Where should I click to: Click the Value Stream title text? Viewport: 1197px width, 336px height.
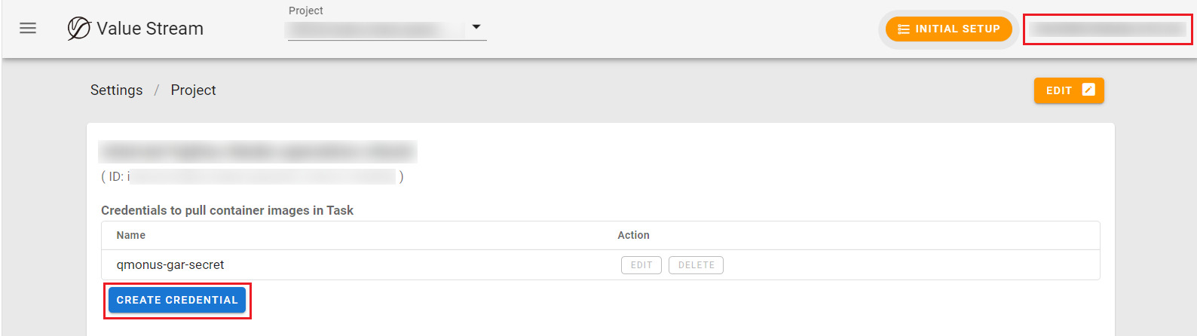pos(150,29)
